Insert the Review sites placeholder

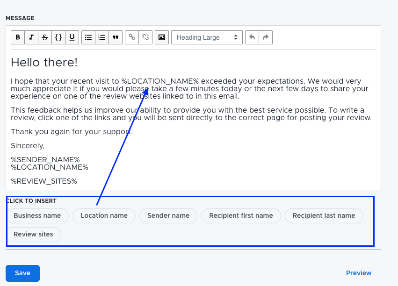34,235
